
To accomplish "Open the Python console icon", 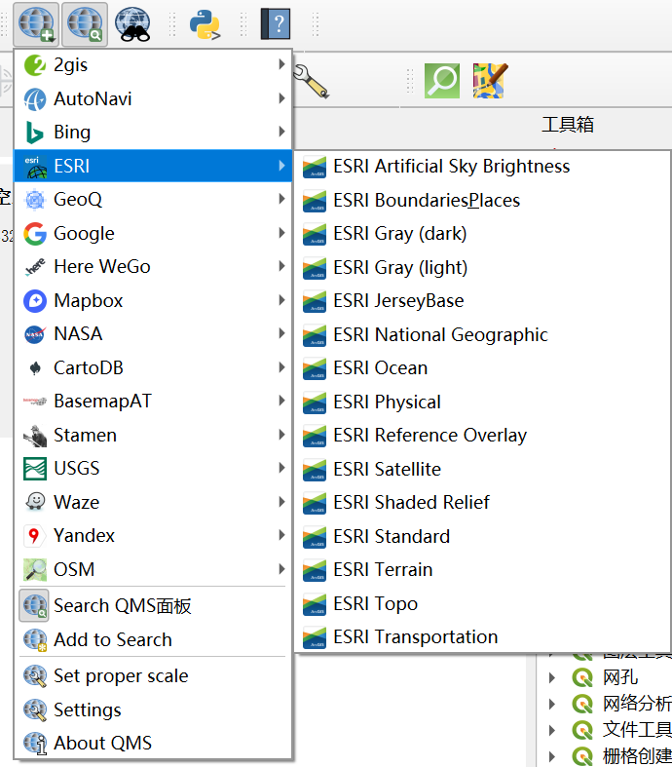I will pyautogui.click(x=205, y=24).
